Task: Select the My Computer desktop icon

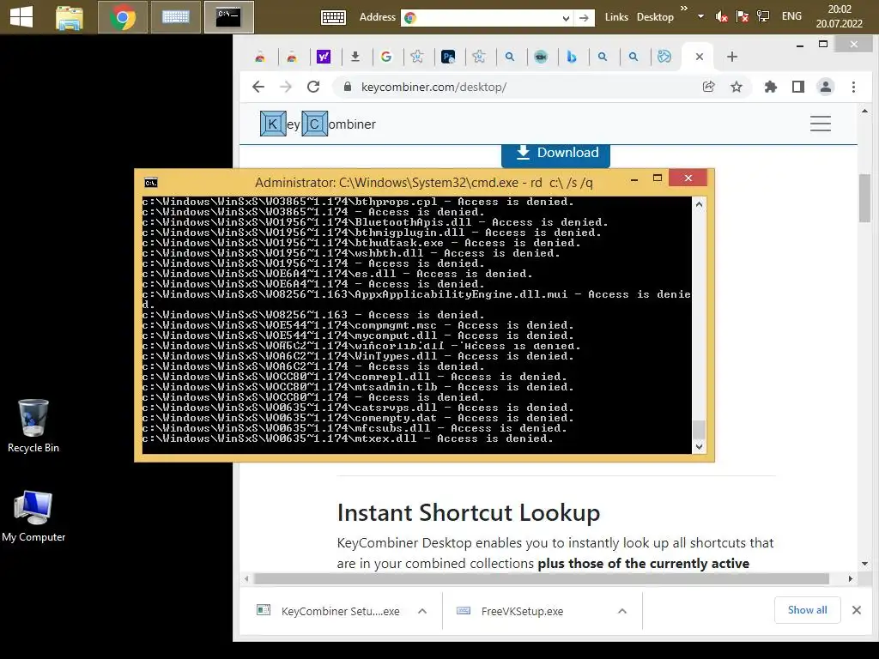Action: tap(33, 516)
